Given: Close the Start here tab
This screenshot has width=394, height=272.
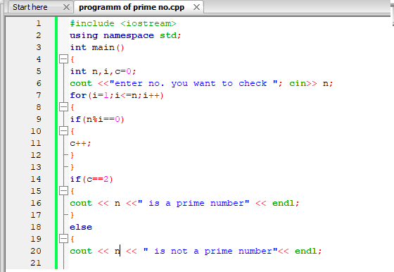Looking at the screenshot, I should (x=66, y=7).
